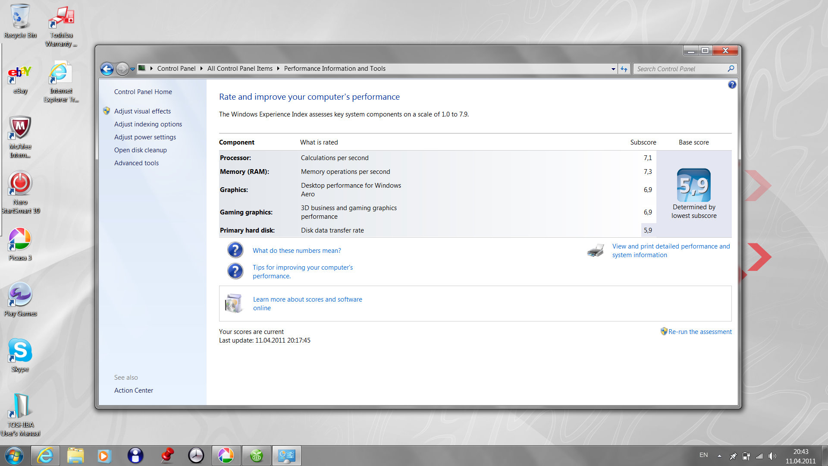Screen dimensions: 828x466
Task: Click the search magnifier icon
Action: 731,69
